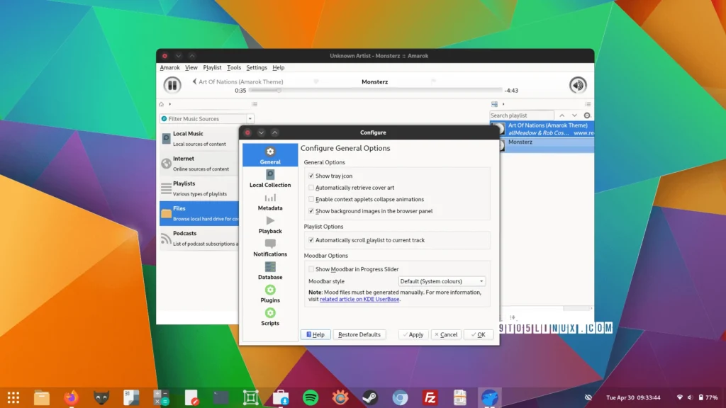Open the clock showing Tue Apr 30
This screenshot has width=726, height=408.
pos(633,397)
